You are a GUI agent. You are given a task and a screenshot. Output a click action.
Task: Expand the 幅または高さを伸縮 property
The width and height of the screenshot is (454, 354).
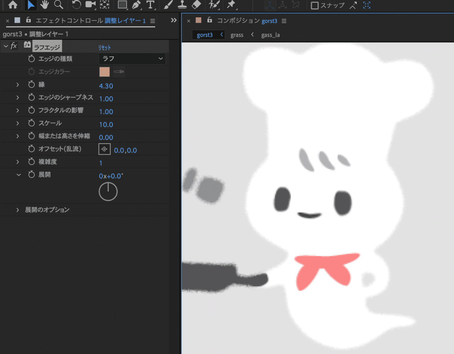coord(17,136)
